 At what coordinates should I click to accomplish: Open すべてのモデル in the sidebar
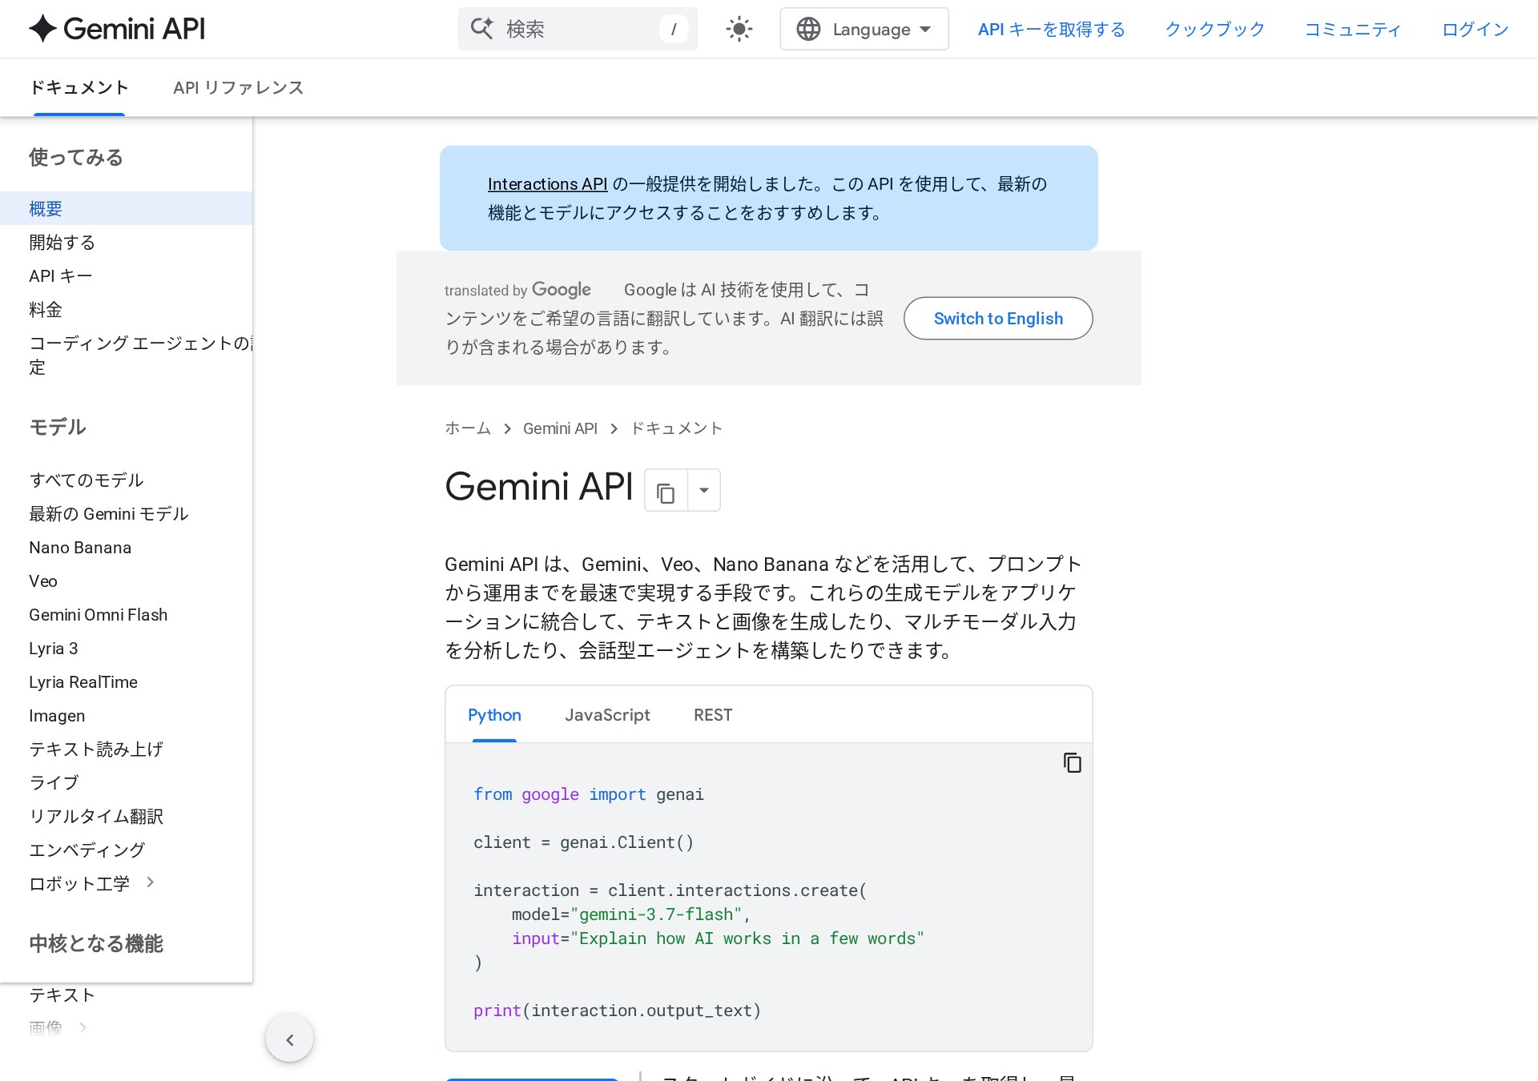pyautogui.click(x=87, y=480)
